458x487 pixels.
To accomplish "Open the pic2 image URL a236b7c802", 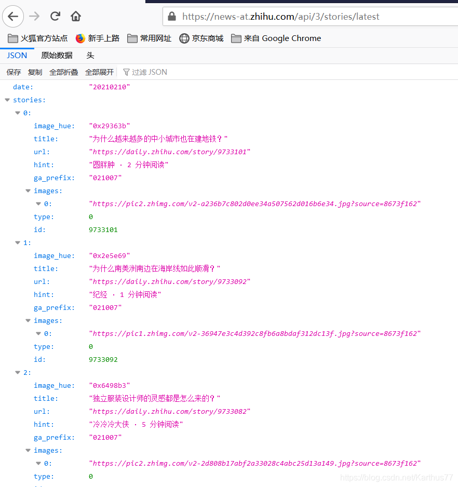I will pos(255,204).
